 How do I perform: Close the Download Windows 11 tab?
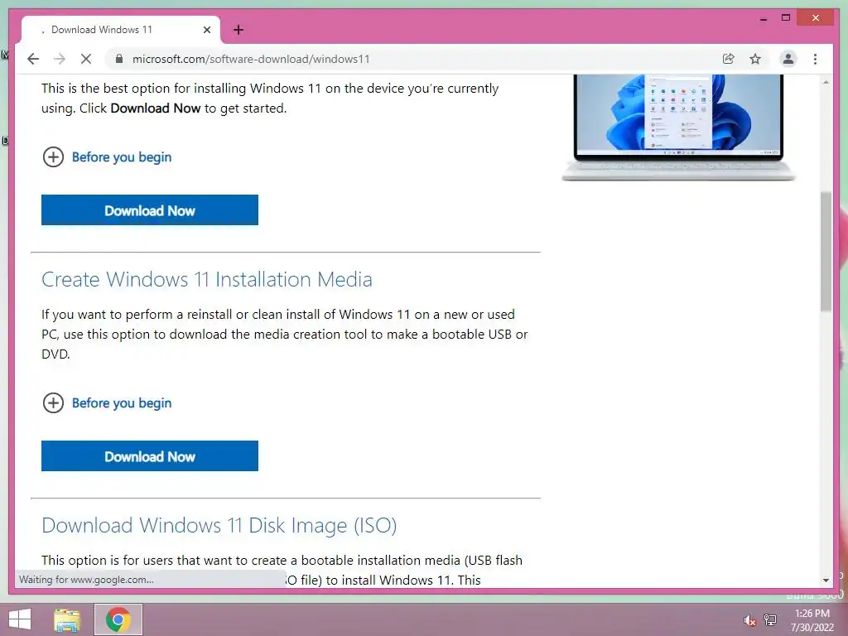click(206, 30)
